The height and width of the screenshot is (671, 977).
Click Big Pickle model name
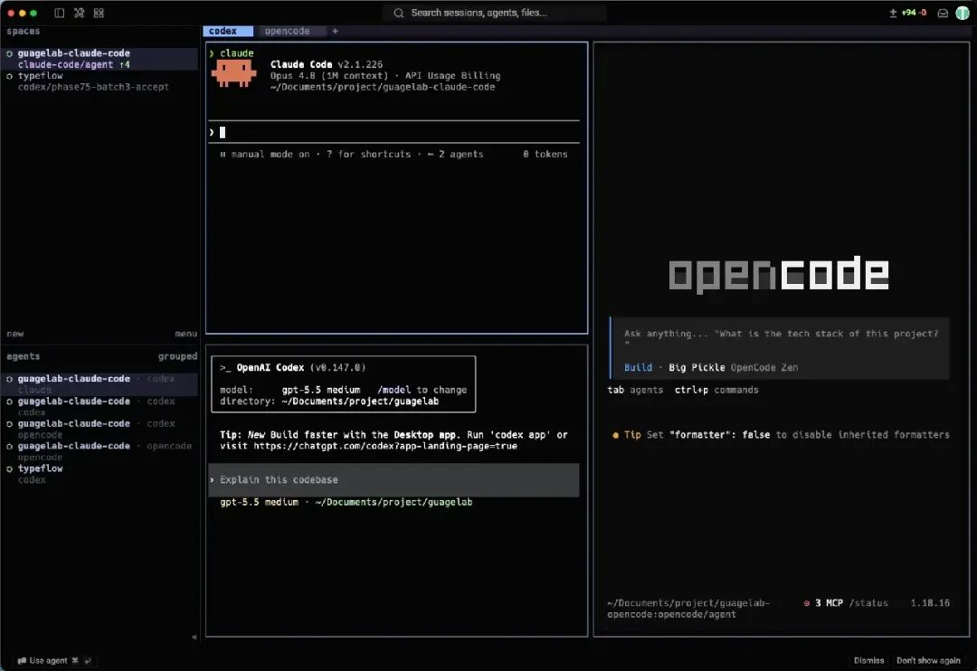point(697,367)
